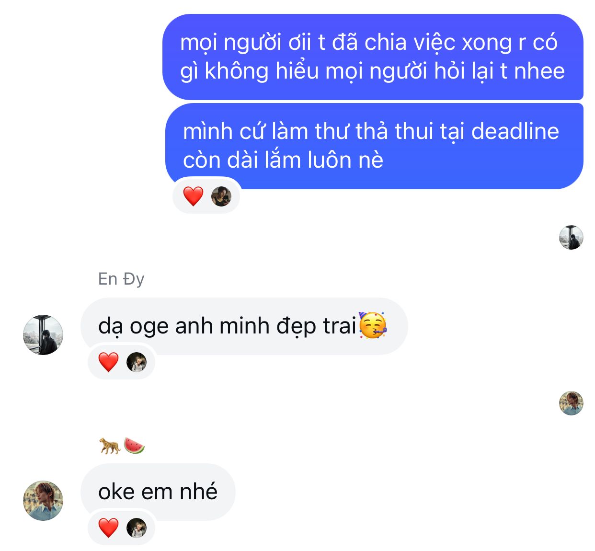Click reactor avatar beside deadline message heart
The height and width of the screenshot is (551, 595).
tap(221, 196)
